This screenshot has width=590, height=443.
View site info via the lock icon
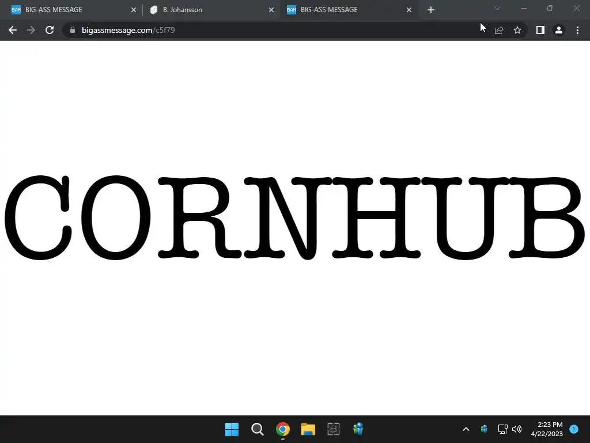tap(73, 30)
